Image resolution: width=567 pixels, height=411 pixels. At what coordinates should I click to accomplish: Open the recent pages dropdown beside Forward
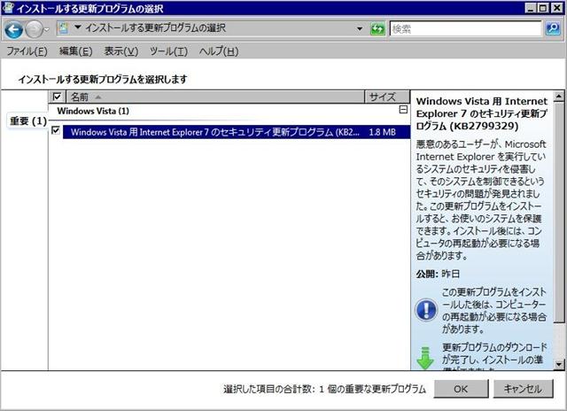[47, 29]
